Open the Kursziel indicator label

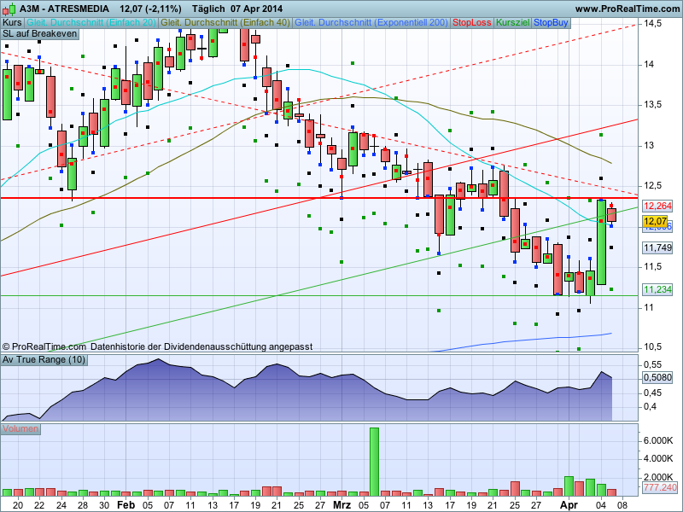[513, 23]
